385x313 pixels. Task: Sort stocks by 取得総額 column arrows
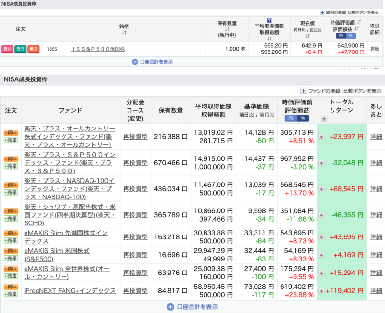click(x=269, y=39)
